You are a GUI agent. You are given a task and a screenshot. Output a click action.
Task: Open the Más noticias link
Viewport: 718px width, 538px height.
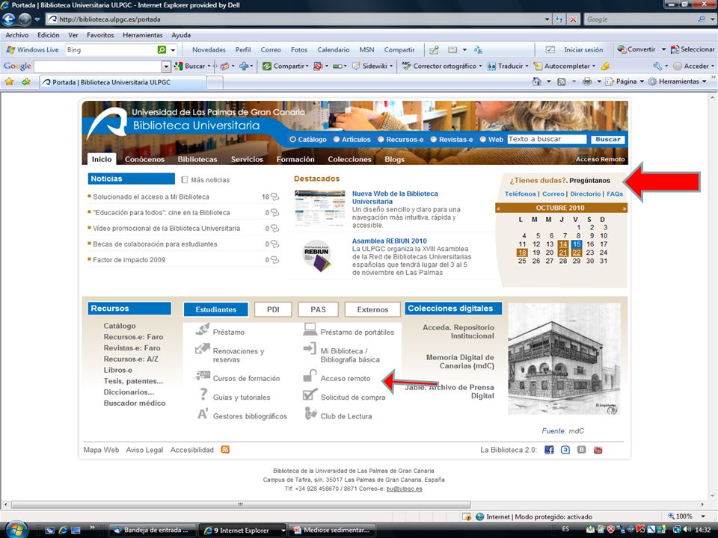coord(210,180)
